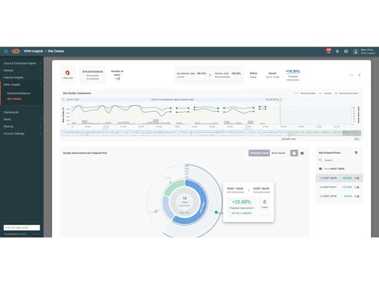The width and height of the screenshot is (379, 284).
Task: Toggle the sunburst chart view button
Action: [294, 153]
